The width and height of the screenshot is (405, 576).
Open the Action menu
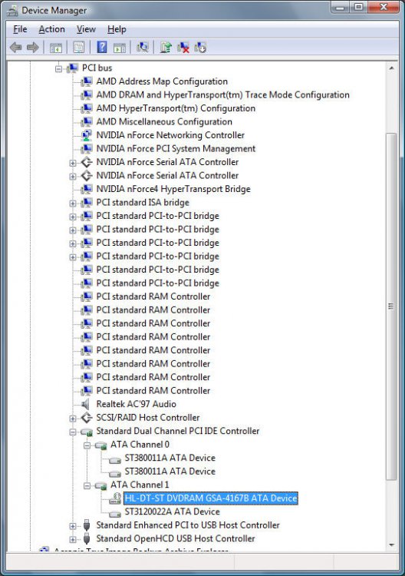coord(51,29)
